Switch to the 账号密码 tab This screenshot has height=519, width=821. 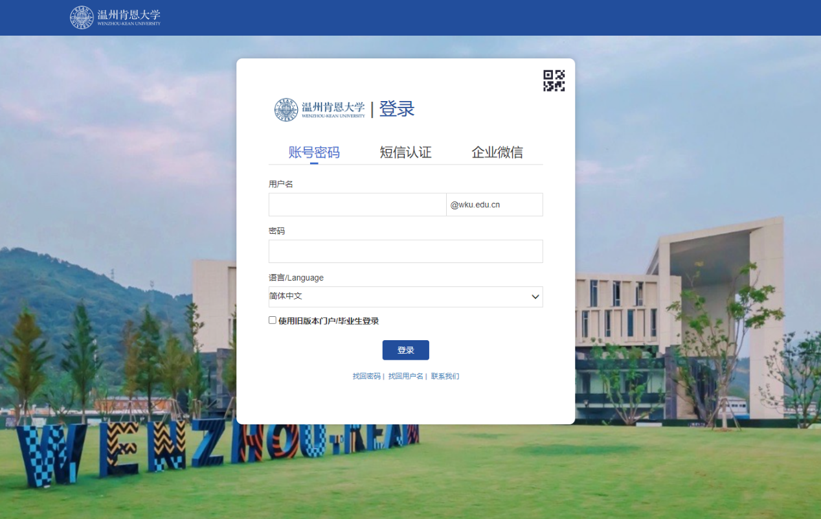[x=314, y=153]
